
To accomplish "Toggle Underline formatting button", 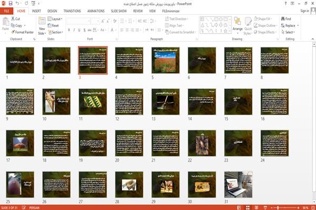I will point(79,30).
